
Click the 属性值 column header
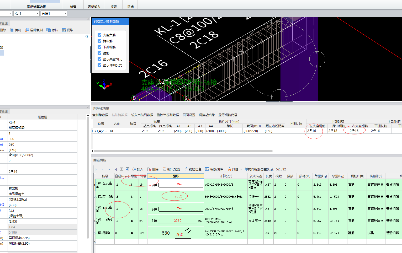click(x=43, y=117)
